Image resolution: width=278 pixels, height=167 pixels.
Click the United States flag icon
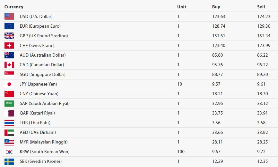point(9,16)
